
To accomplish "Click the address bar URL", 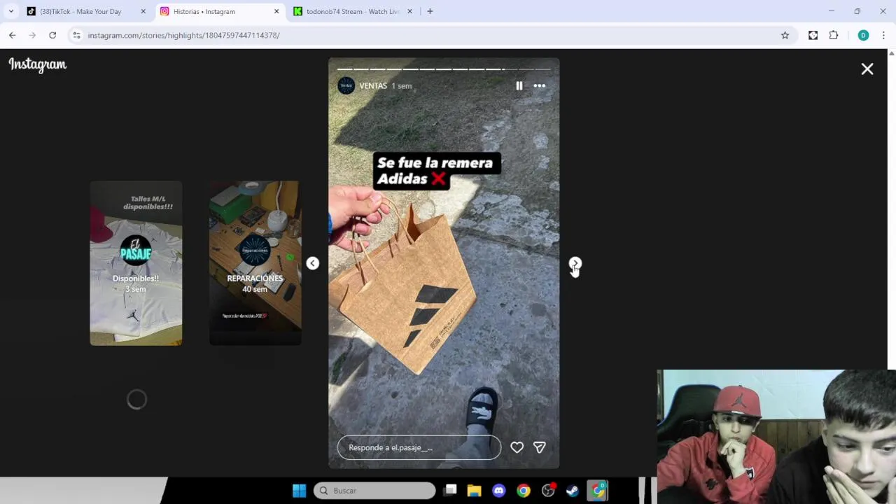I will pos(183,35).
